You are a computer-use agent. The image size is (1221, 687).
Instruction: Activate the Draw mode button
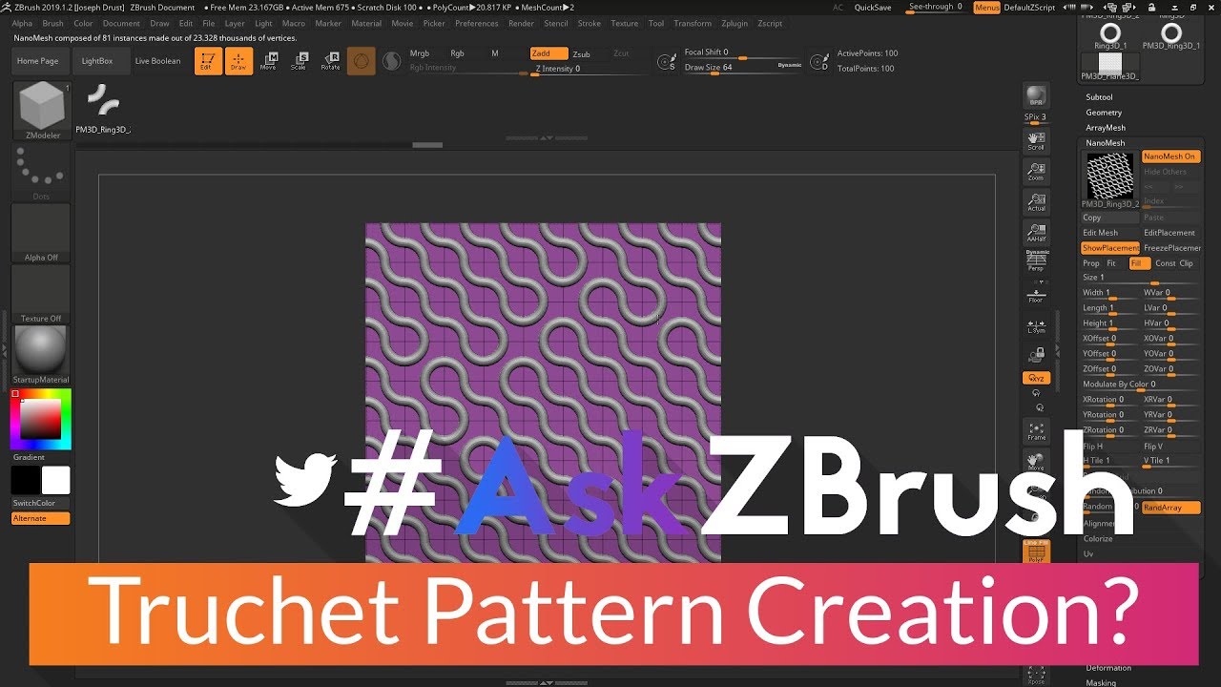click(x=238, y=61)
